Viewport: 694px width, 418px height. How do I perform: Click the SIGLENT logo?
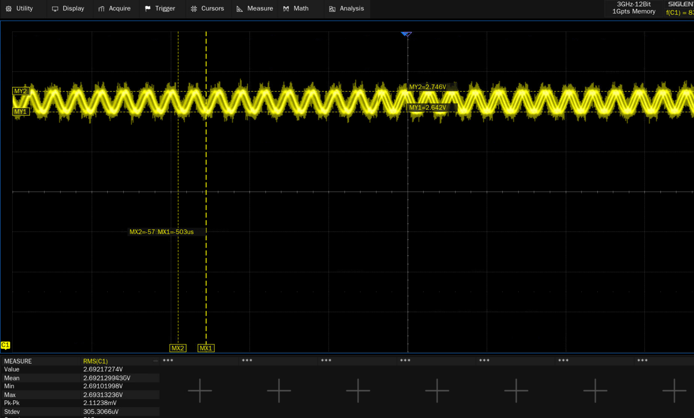click(681, 4)
